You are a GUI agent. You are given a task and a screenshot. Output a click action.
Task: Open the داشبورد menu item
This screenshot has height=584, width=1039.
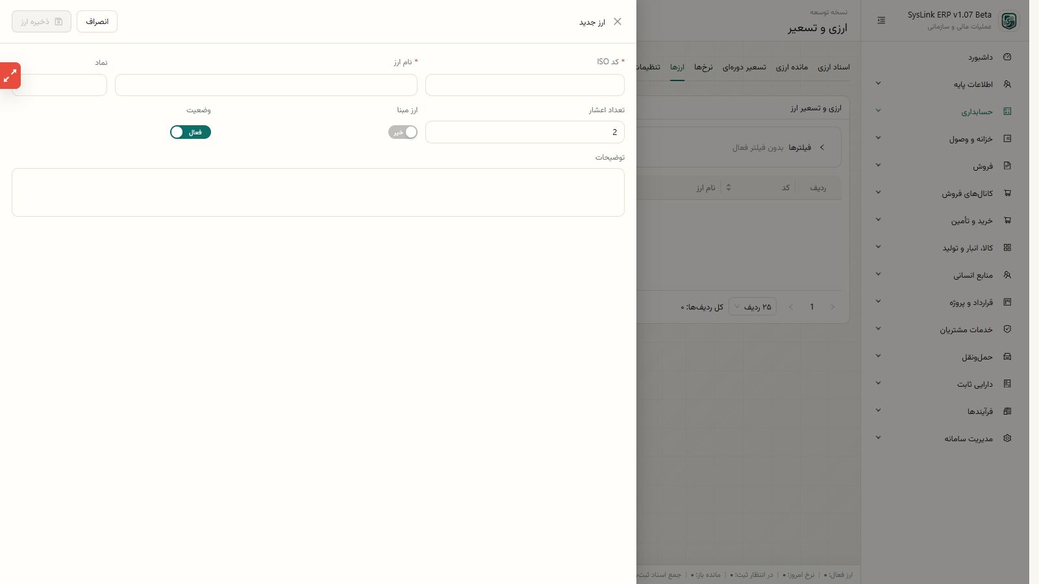click(x=981, y=57)
